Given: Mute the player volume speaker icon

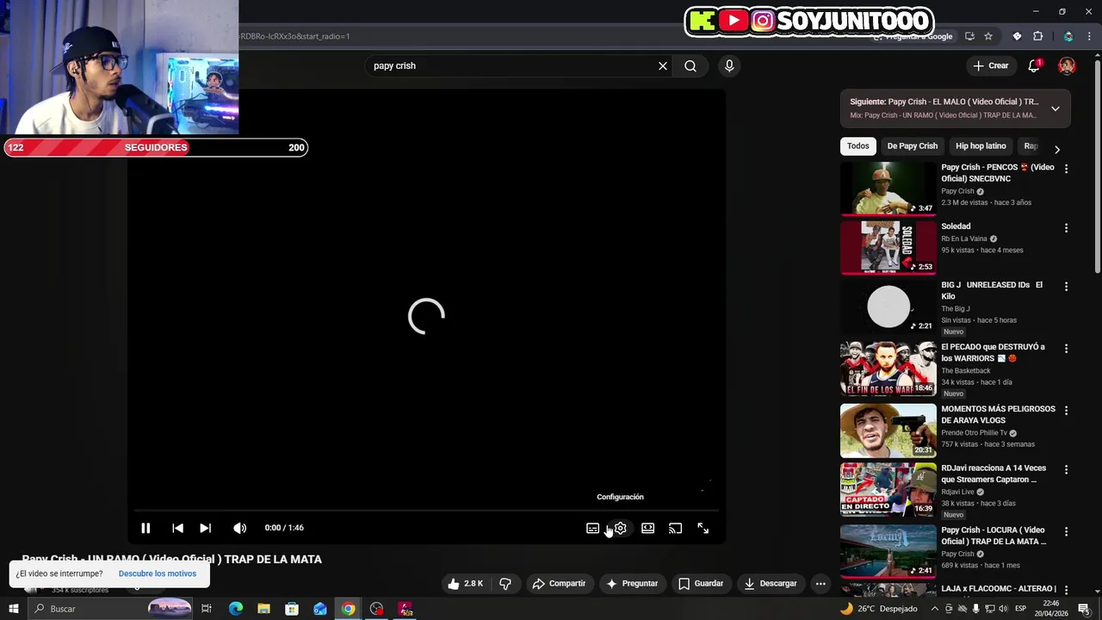Looking at the screenshot, I should pos(239,528).
